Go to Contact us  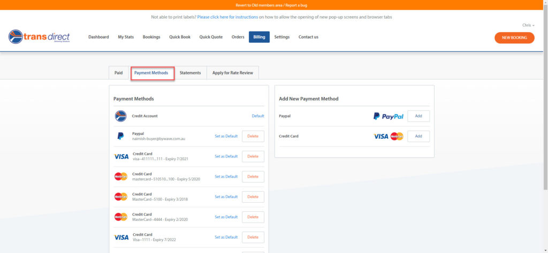pyautogui.click(x=308, y=37)
